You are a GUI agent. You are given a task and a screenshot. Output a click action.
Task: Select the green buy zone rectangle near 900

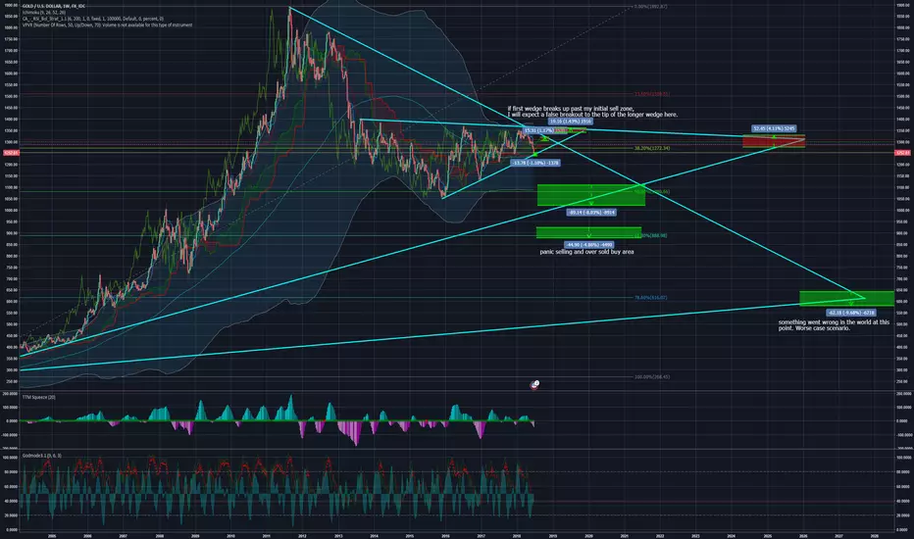pyautogui.click(x=588, y=232)
